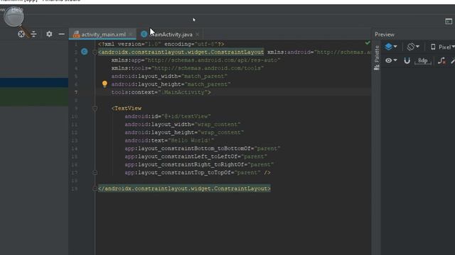455x255 pixels.
Task: Click the android:text="Hello World!" line
Action: pos(169,140)
